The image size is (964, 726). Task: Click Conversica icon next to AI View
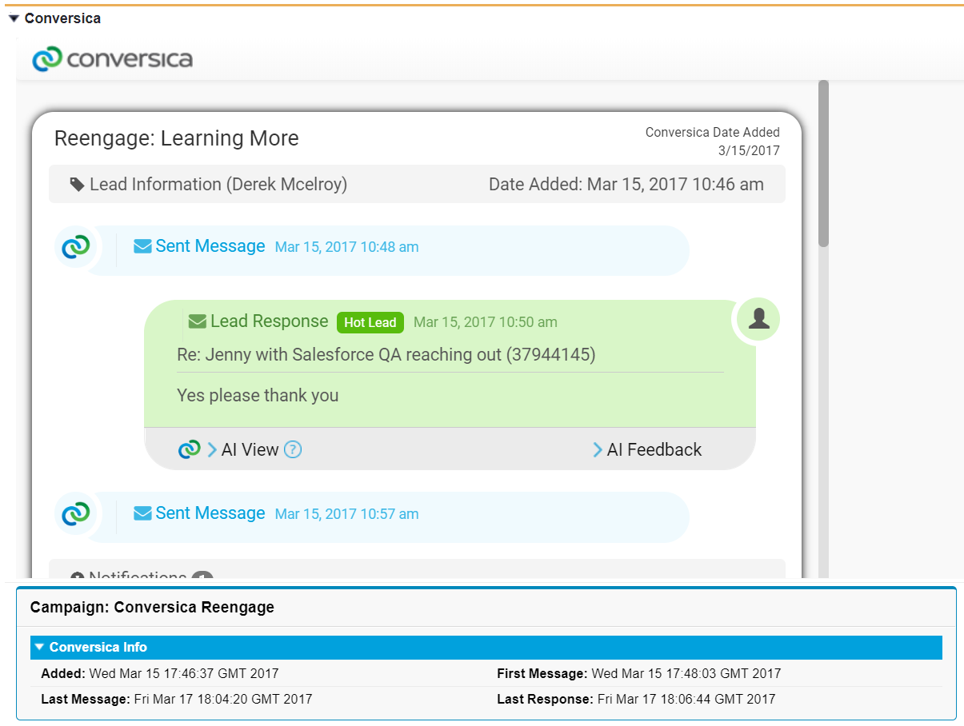[189, 449]
